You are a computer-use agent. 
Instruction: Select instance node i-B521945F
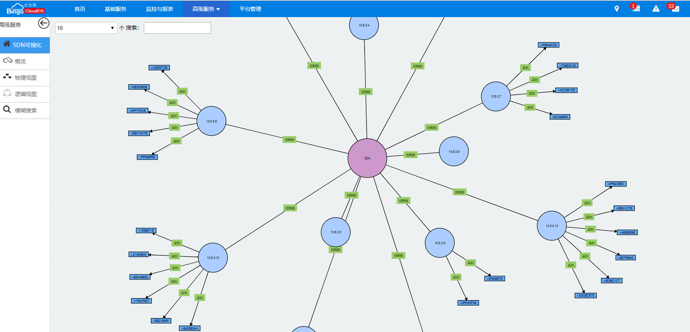tap(161, 321)
